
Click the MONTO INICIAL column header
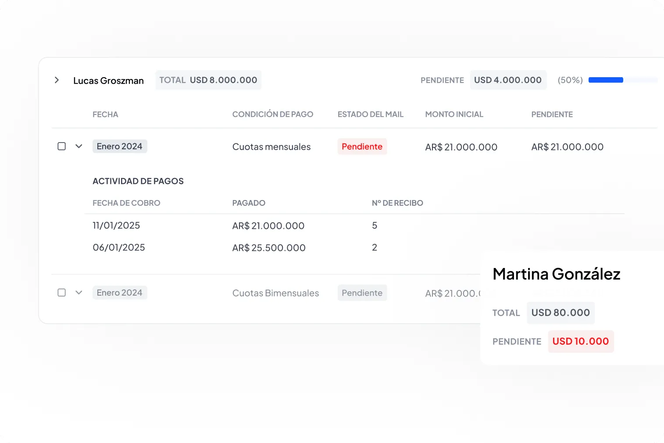[x=454, y=114]
